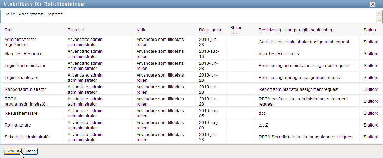Click RBPM Security administrator assignment request text

(306, 137)
